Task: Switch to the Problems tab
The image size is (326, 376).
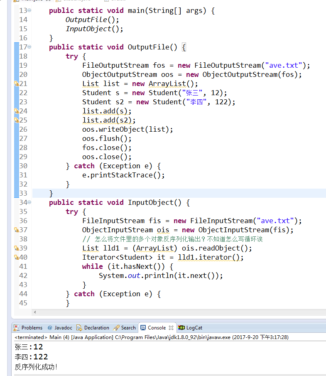Action: (28, 328)
